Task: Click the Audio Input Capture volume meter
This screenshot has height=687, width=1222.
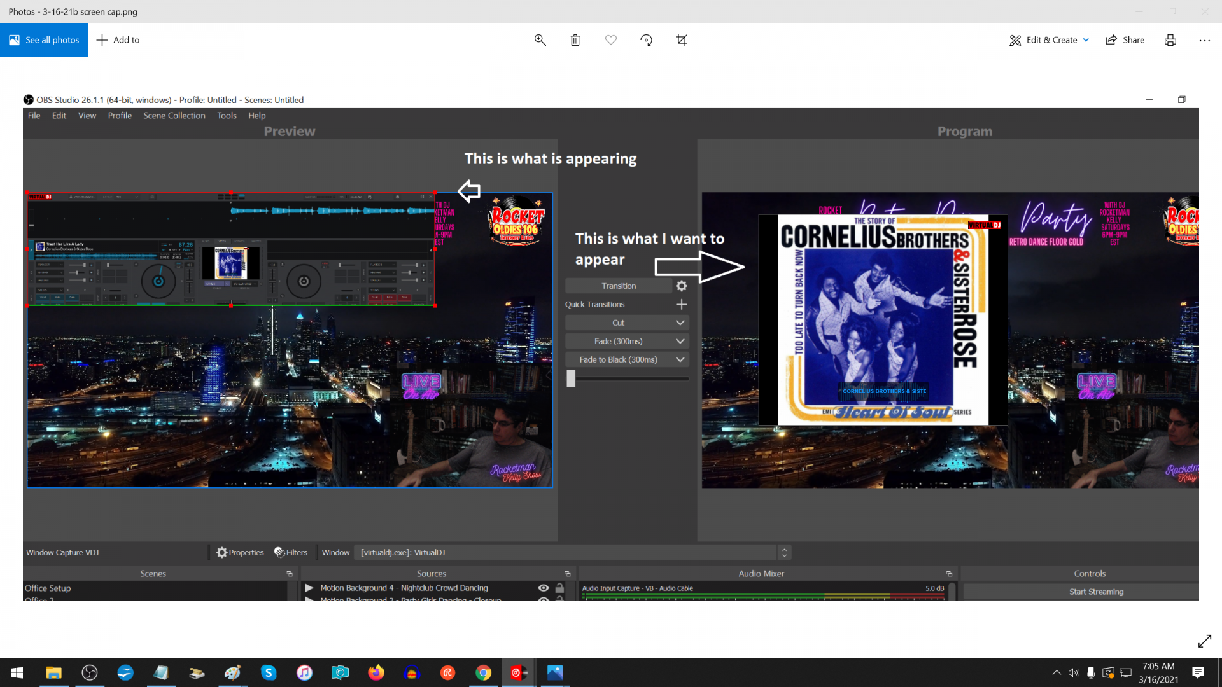Action: click(x=762, y=597)
